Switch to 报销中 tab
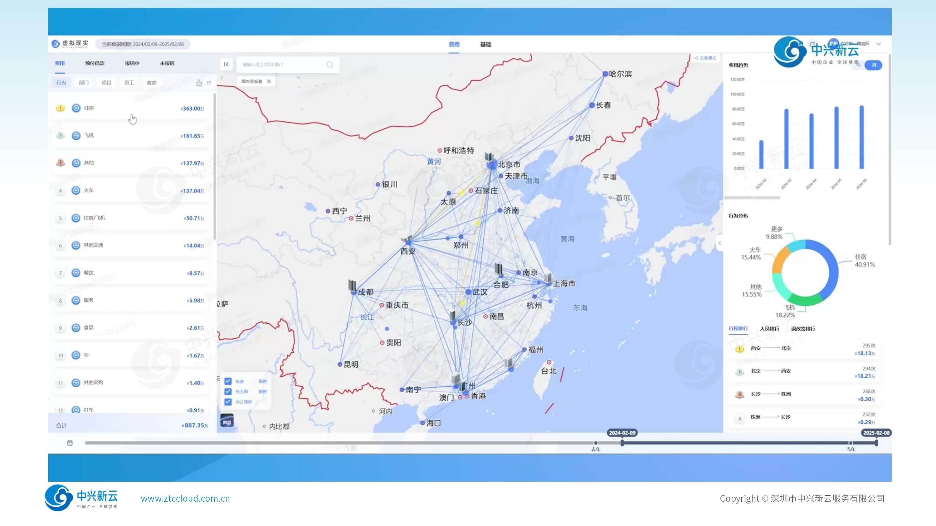This screenshot has width=936, height=526. pos(132,63)
